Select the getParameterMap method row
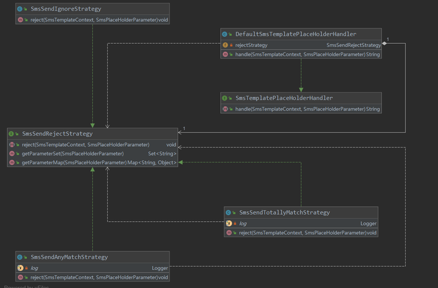Screen dimensions: 438x288 [93, 162]
